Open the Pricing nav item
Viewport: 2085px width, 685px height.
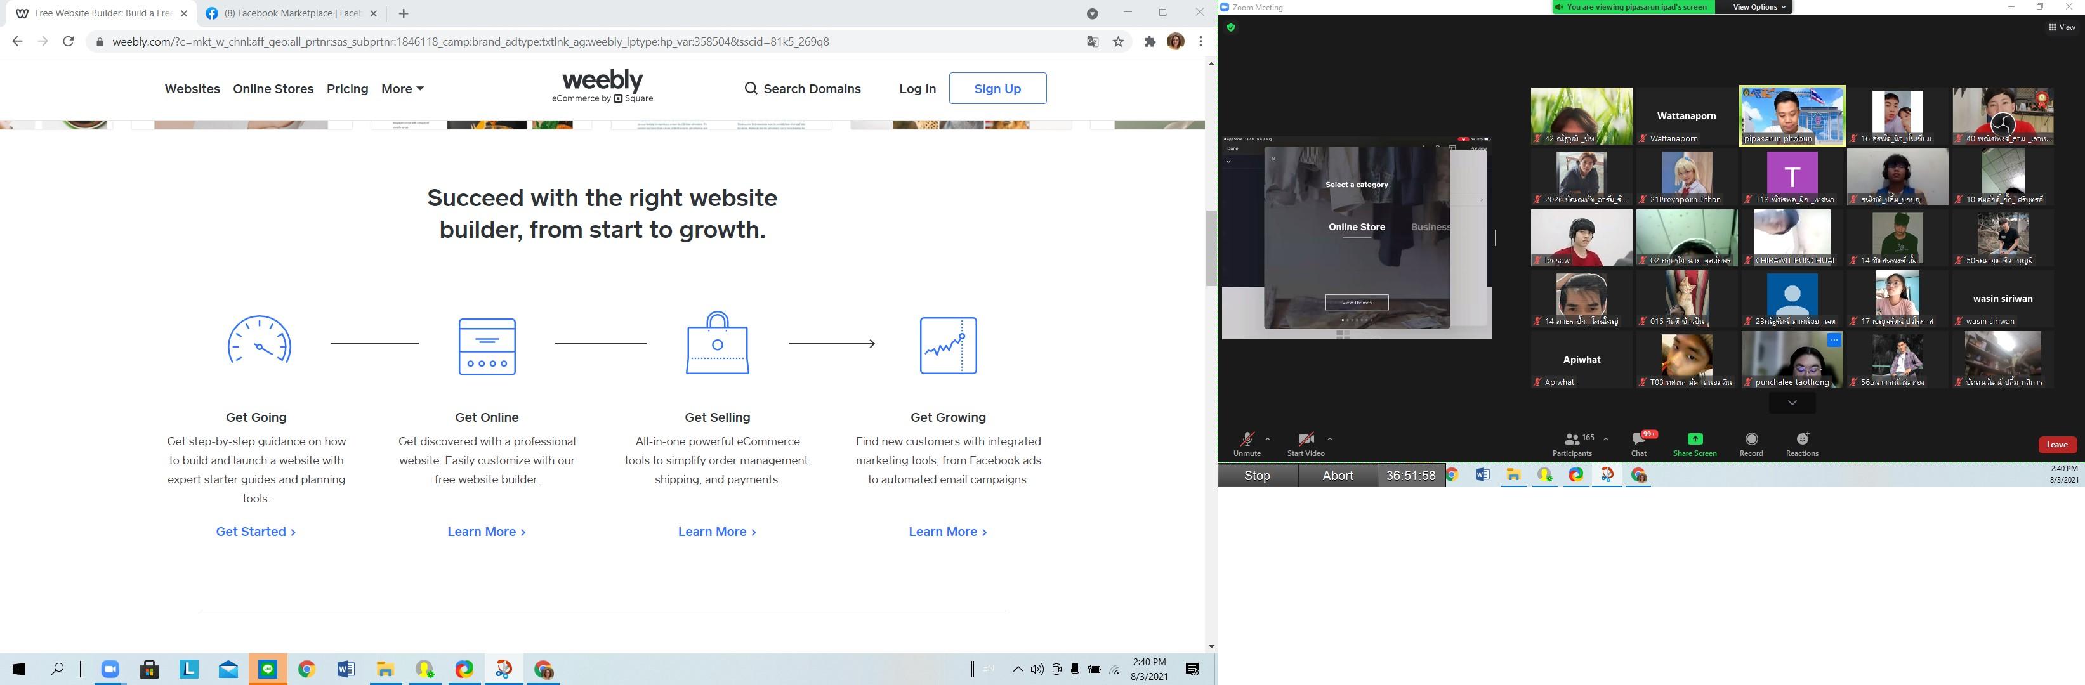click(347, 89)
